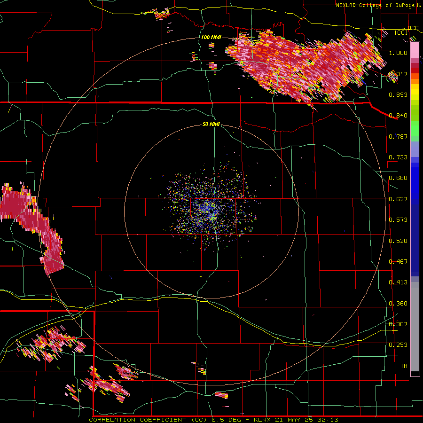Select the 0.733 scale value
This screenshot has height=423, width=423.
click(x=398, y=157)
